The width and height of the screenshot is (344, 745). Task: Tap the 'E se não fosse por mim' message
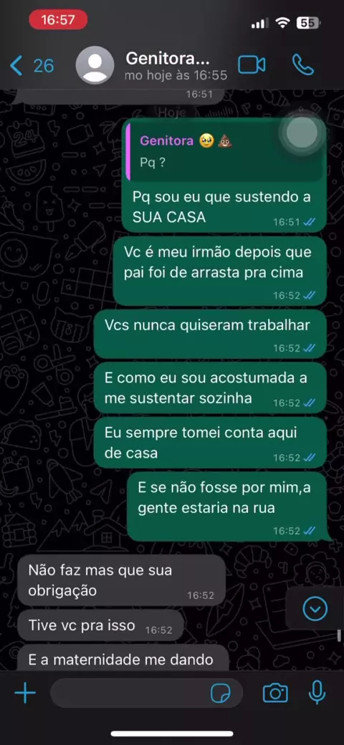click(x=227, y=506)
